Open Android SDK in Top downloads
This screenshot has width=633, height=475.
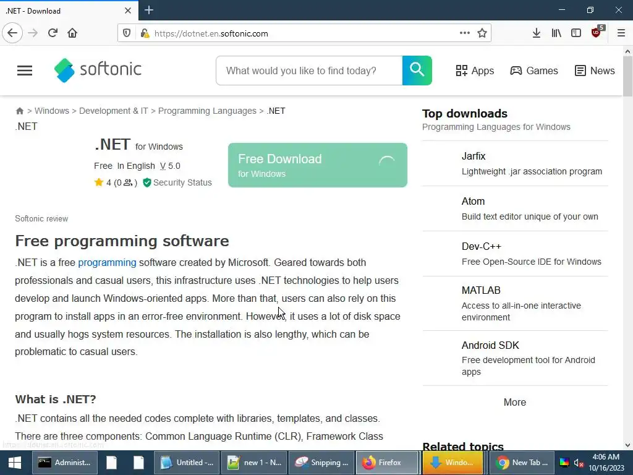click(x=490, y=345)
